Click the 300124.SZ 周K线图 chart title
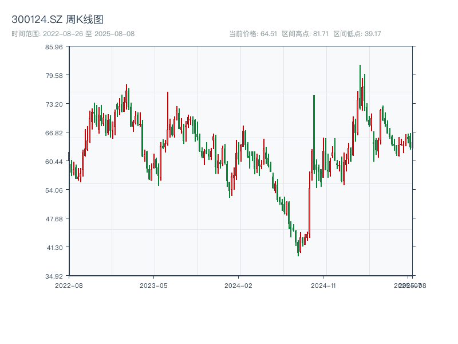This screenshot has width=458, height=344. click(57, 19)
